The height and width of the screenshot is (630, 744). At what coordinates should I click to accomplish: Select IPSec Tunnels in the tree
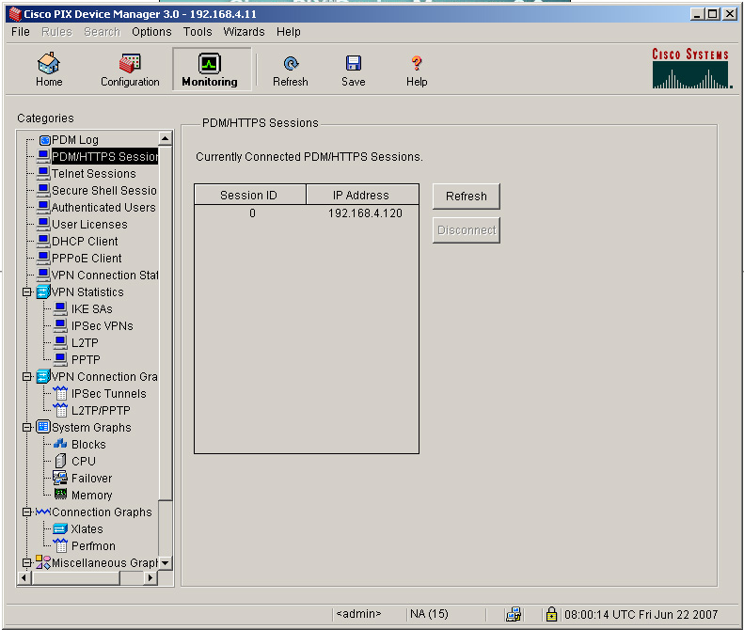tap(108, 394)
